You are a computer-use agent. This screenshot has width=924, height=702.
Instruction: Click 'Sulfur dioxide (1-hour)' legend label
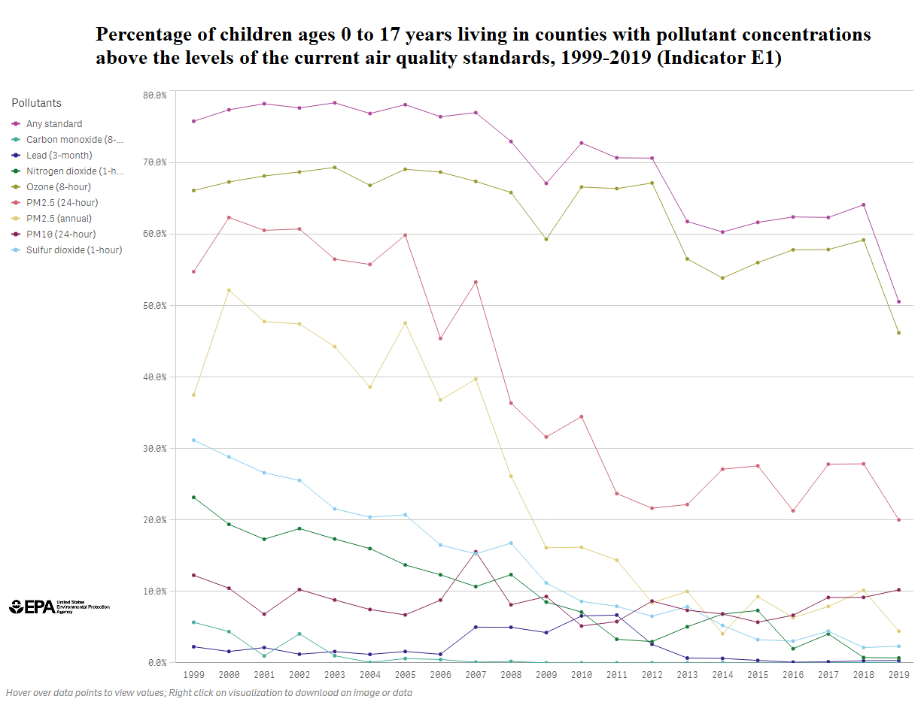pyautogui.click(x=74, y=250)
